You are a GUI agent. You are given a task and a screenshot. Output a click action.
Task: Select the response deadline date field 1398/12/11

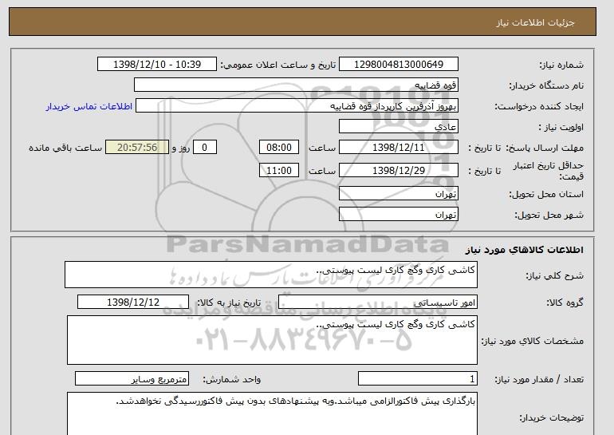click(399, 148)
